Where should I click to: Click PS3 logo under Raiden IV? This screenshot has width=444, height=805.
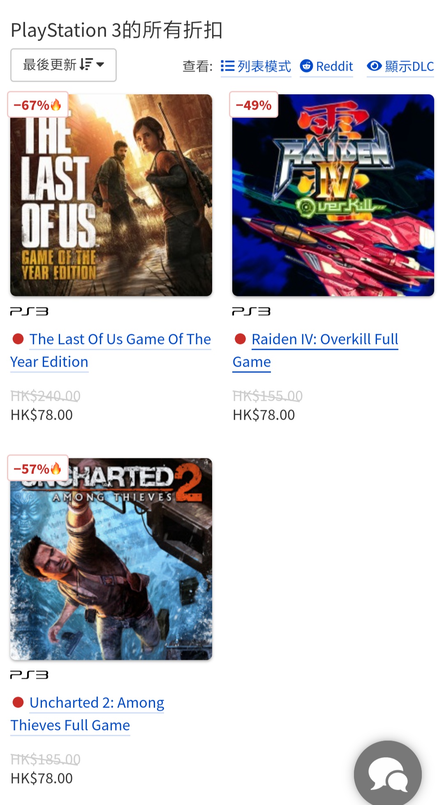click(251, 311)
